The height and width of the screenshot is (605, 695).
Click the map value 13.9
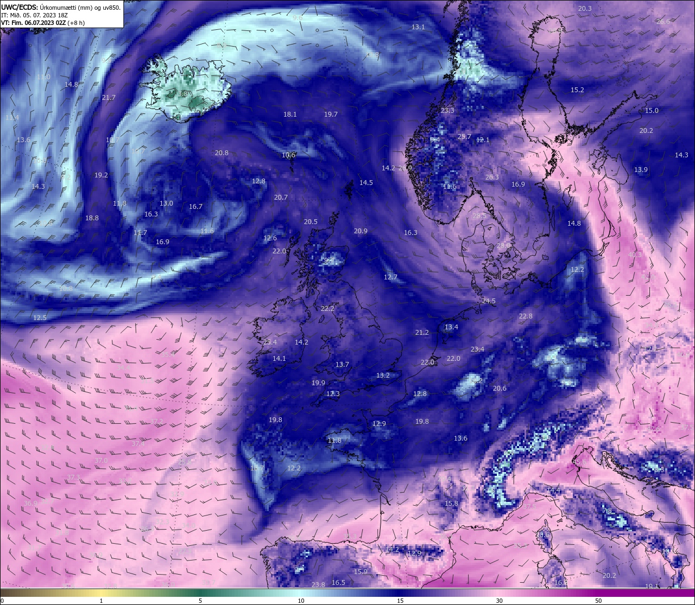641,170
